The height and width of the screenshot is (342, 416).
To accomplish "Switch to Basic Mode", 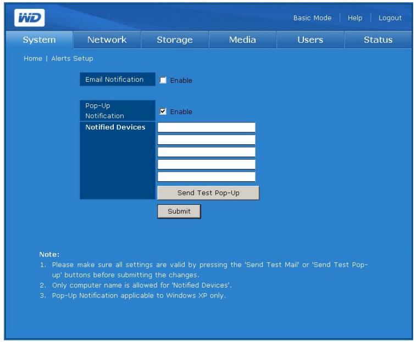I will pyautogui.click(x=312, y=18).
